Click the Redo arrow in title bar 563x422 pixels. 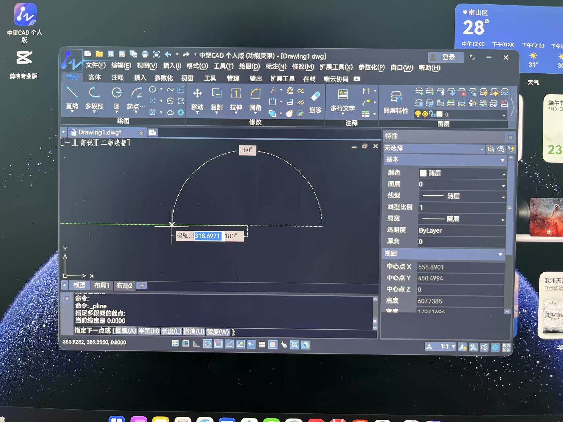click(186, 54)
